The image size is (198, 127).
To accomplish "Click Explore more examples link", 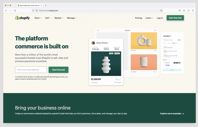I will click(x=172, y=113).
